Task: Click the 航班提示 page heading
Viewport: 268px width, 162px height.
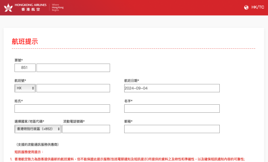Action: tap(25, 42)
